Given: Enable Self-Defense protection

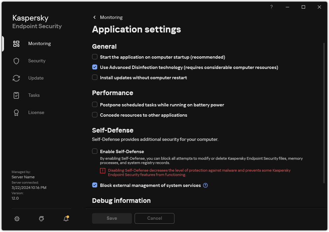Looking at the screenshot, I should 95,151.
